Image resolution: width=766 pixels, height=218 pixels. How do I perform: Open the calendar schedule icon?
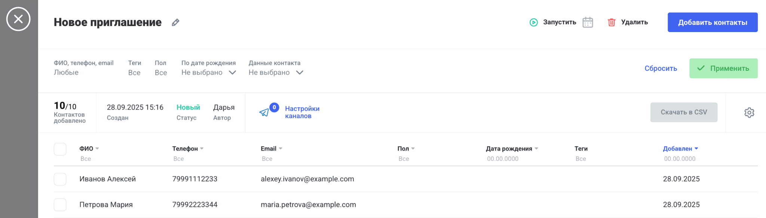click(588, 22)
